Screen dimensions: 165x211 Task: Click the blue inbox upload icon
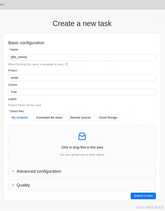pyautogui.click(x=82, y=136)
